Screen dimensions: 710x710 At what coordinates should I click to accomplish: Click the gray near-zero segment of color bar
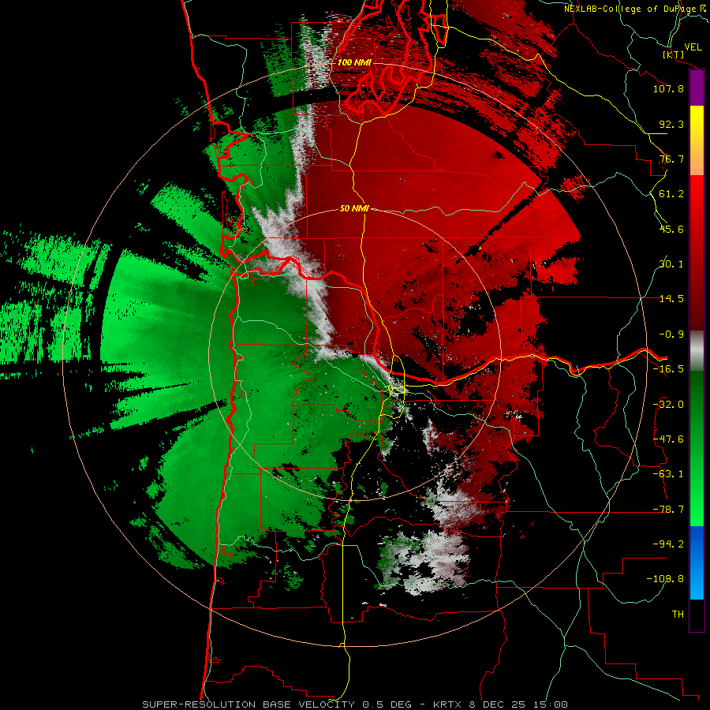tap(697, 351)
